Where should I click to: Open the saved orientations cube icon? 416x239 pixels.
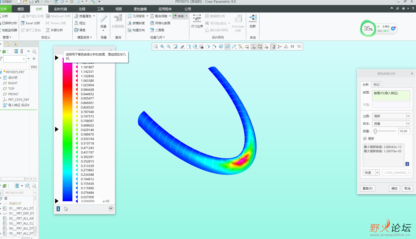[188, 46]
